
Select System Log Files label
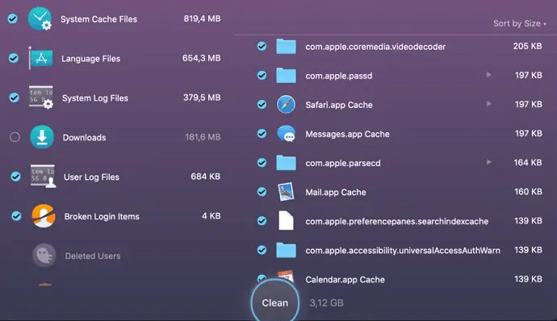click(95, 98)
